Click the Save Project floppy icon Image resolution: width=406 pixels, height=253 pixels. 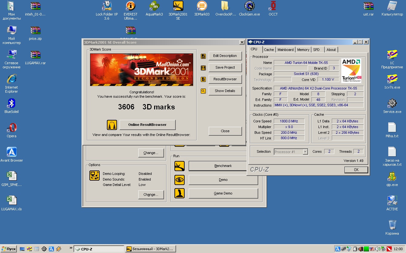203,68
